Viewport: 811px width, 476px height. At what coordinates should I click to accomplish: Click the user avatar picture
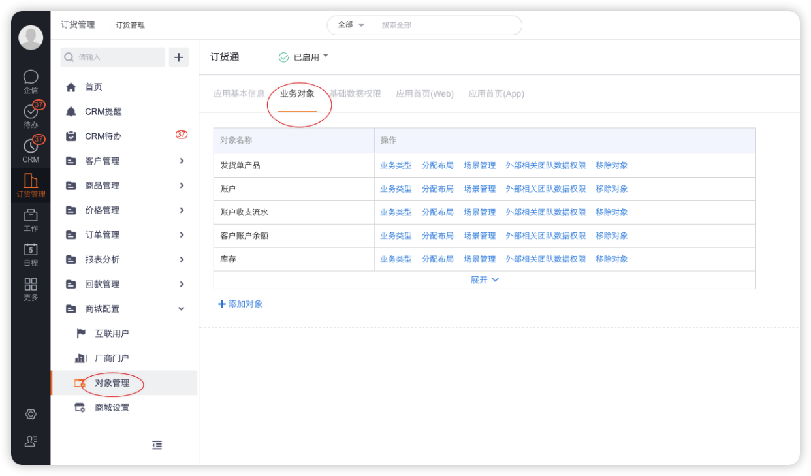coord(31,37)
